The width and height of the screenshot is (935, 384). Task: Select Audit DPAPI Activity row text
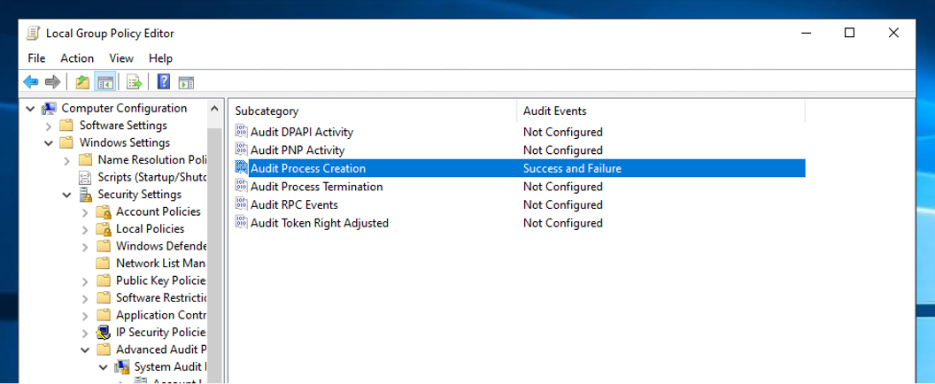tap(302, 132)
